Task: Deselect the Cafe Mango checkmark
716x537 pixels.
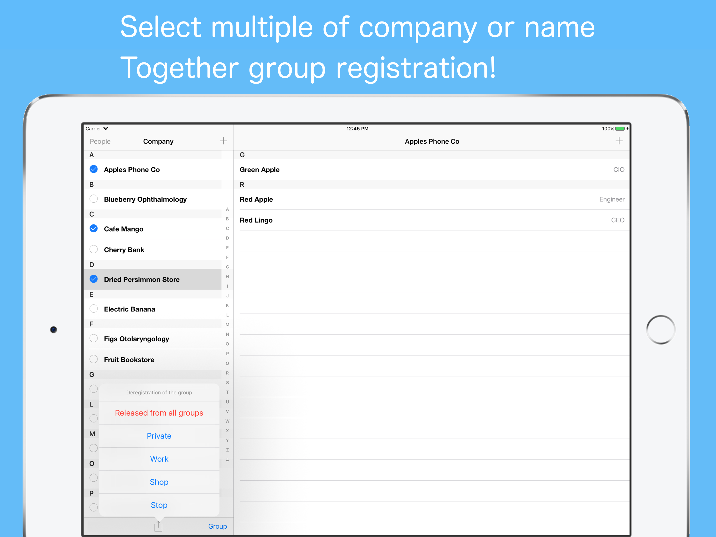Action: (x=94, y=229)
